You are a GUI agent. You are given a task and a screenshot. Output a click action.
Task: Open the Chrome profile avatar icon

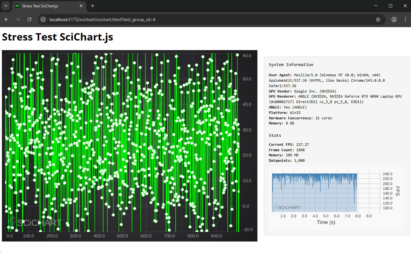(394, 19)
